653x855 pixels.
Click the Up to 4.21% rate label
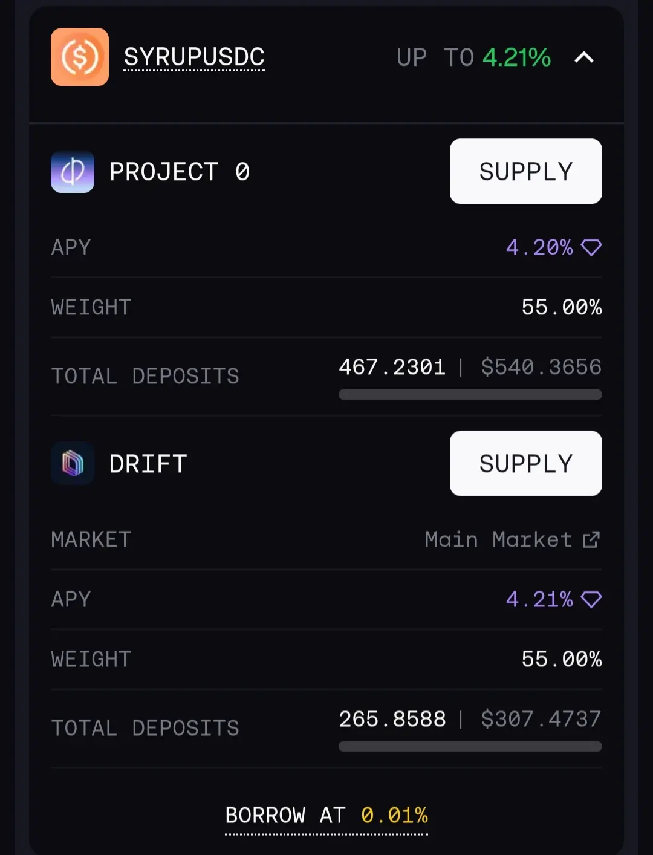coord(473,57)
